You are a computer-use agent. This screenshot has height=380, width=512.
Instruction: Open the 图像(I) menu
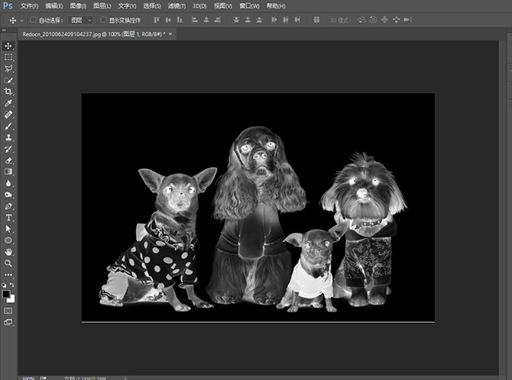tap(79, 6)
